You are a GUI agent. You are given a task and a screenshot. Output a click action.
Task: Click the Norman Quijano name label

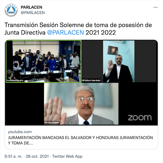pyautogui.click(x=52, y=122)
